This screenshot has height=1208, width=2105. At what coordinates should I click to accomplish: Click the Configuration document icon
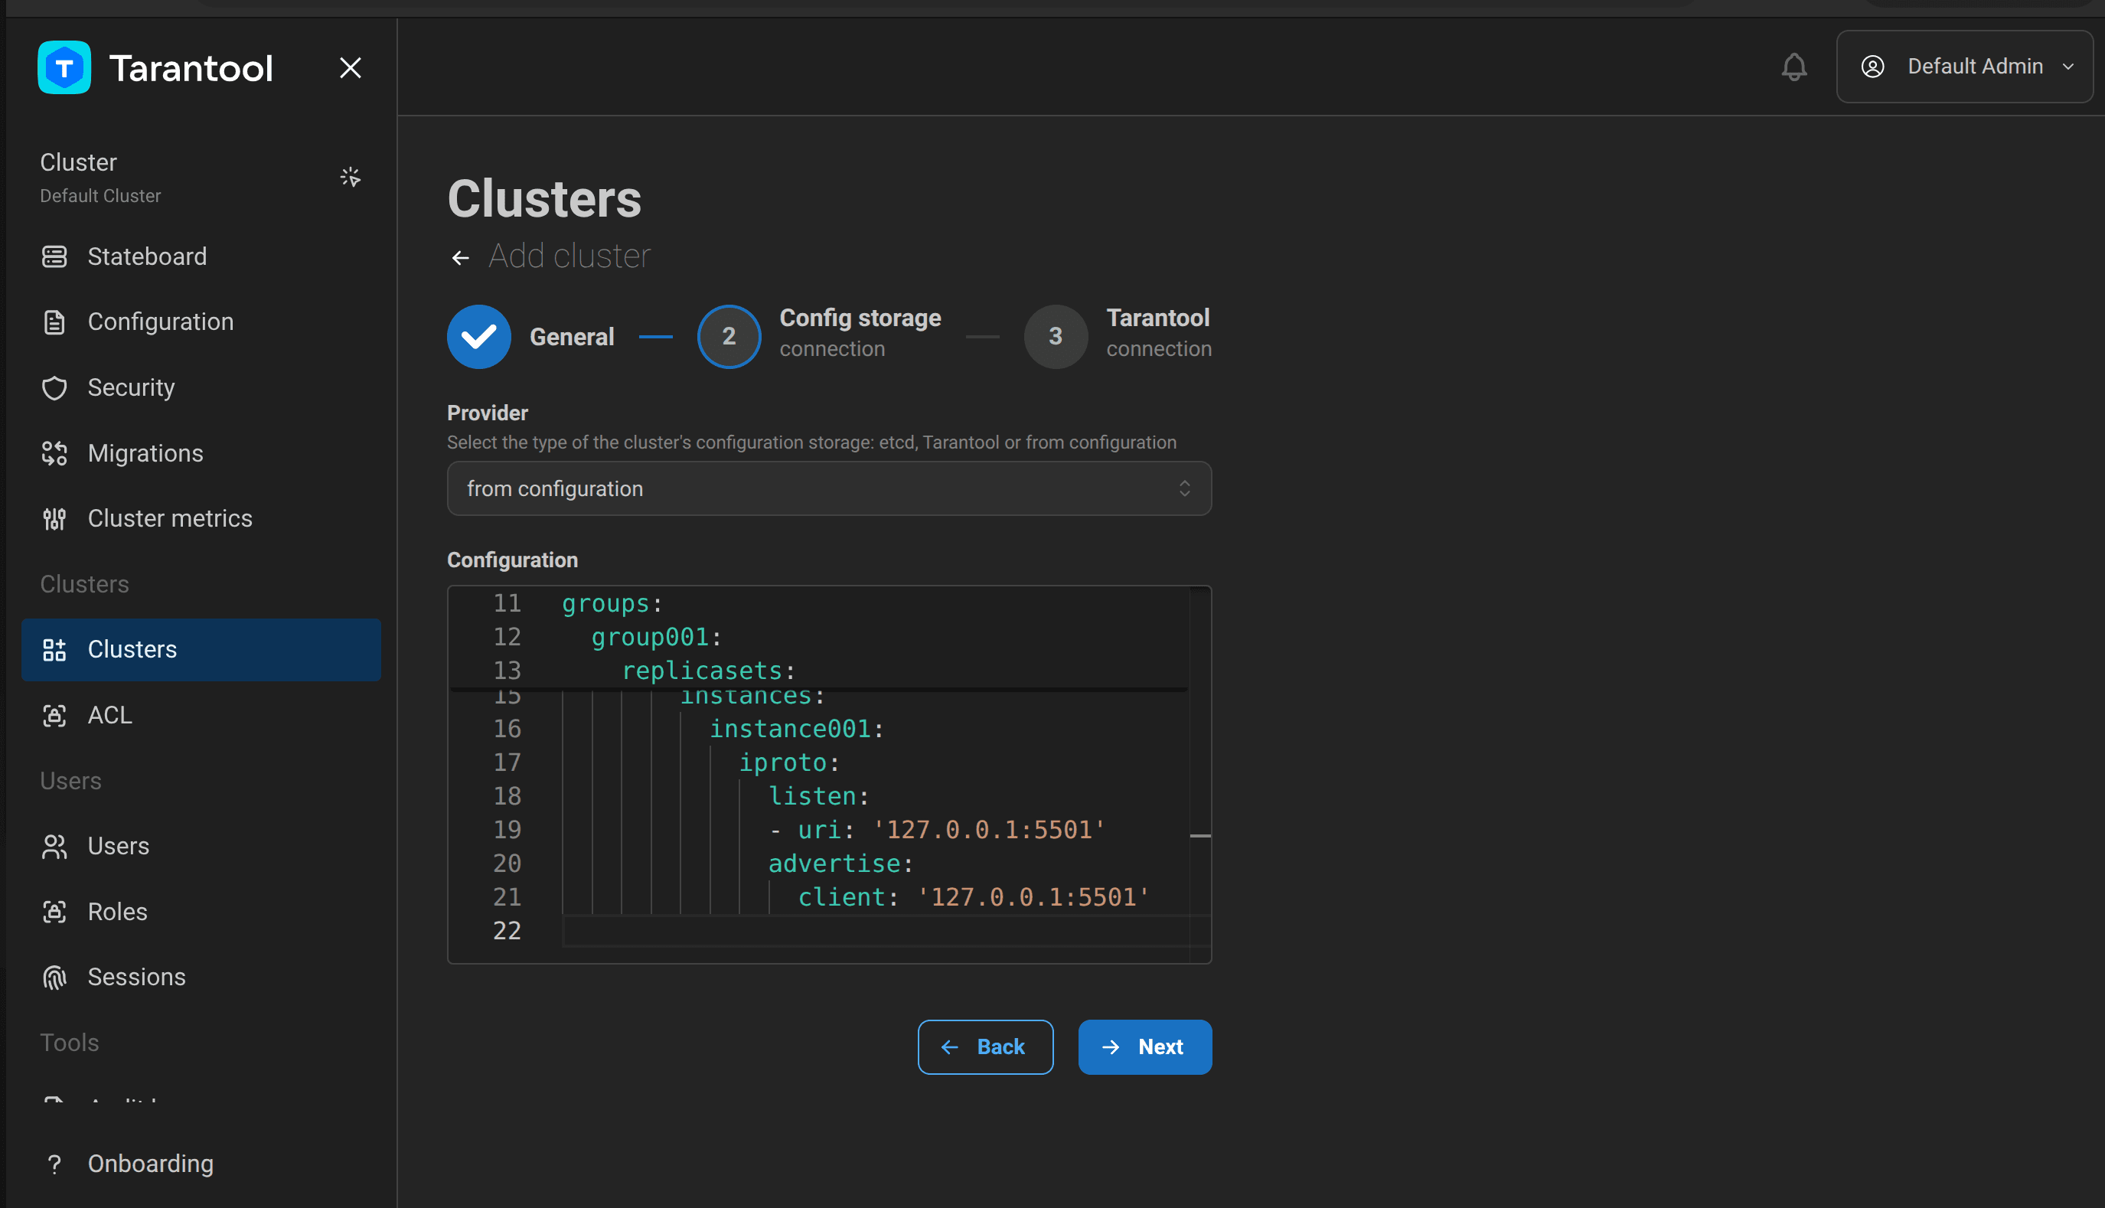[55, 322]
